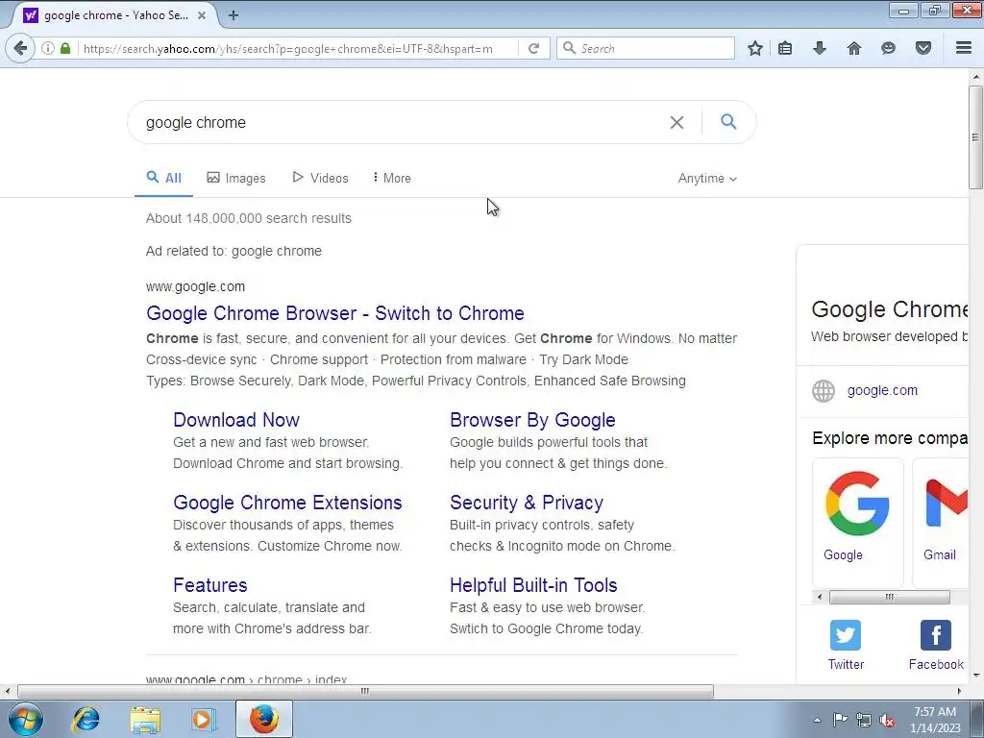
Task: Click the green padlock security icon
Action: click(65, 48)
